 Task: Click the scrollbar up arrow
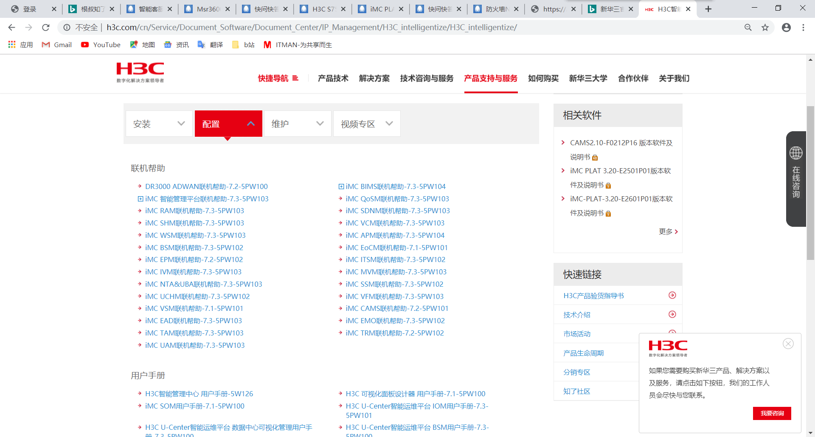pos(811,59)
